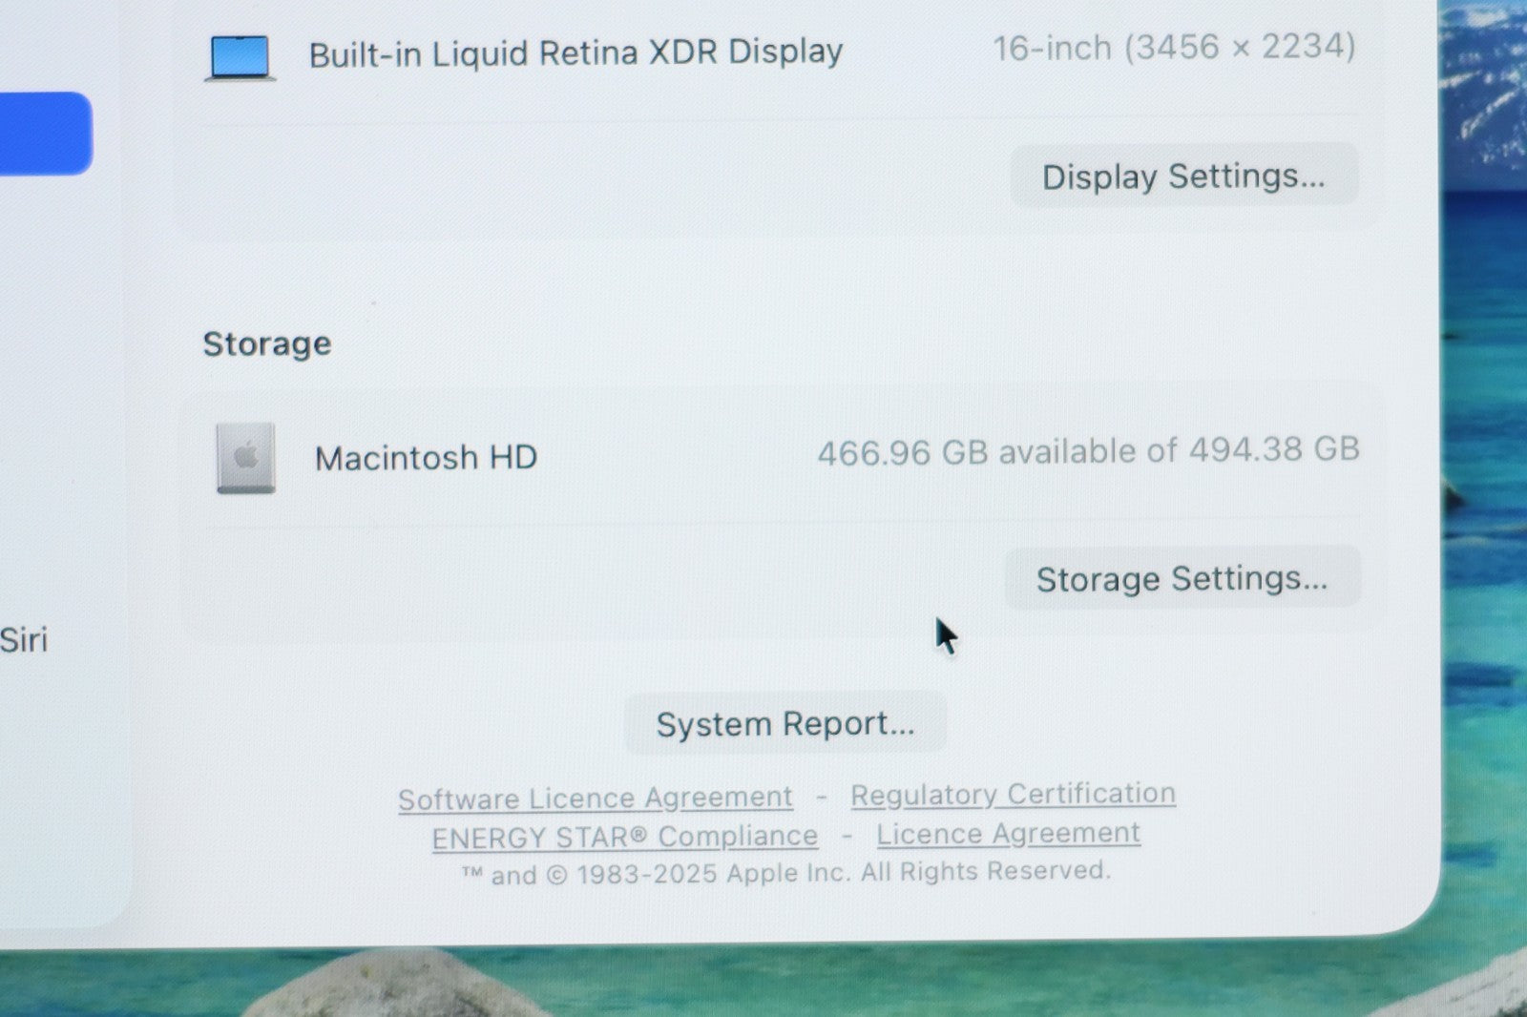Open Storage Settings
The width and height of the screenshot is (1527, 1017).
pyautogui.click(x=1182, y=578)
